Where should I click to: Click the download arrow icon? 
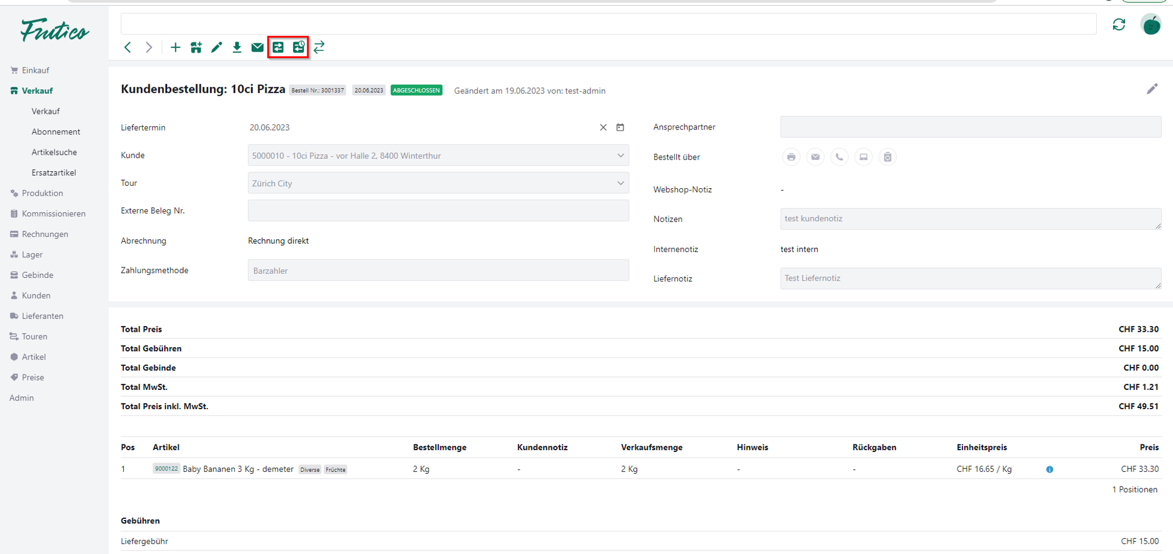[237, 47]
